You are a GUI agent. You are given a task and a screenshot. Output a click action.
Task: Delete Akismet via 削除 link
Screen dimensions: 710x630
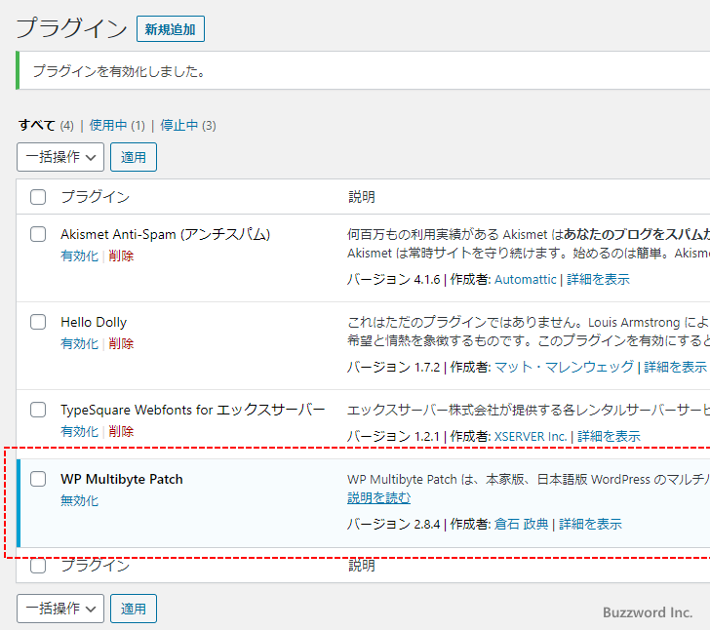coord(121,256)
